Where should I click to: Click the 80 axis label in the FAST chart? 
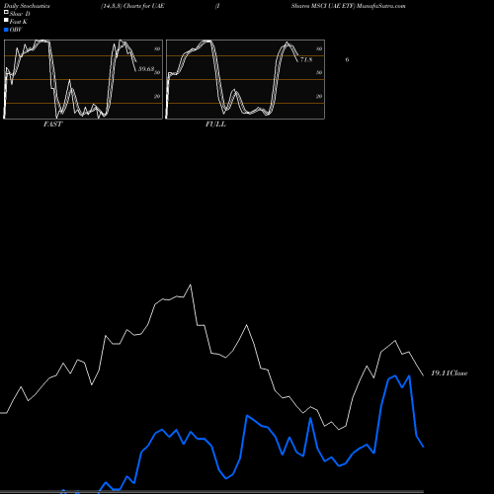tap(157, 48)
